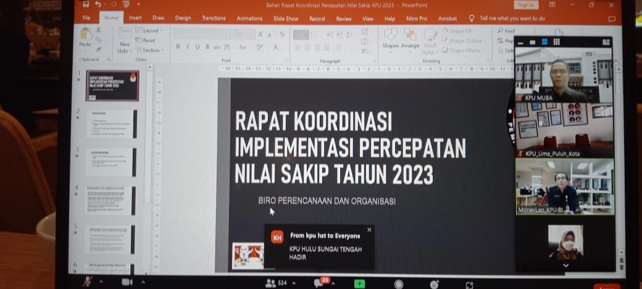The width and height of the screenshot is (642, 289).
Task: Close the chat notification from kpu hst
Action: point(369,230)
